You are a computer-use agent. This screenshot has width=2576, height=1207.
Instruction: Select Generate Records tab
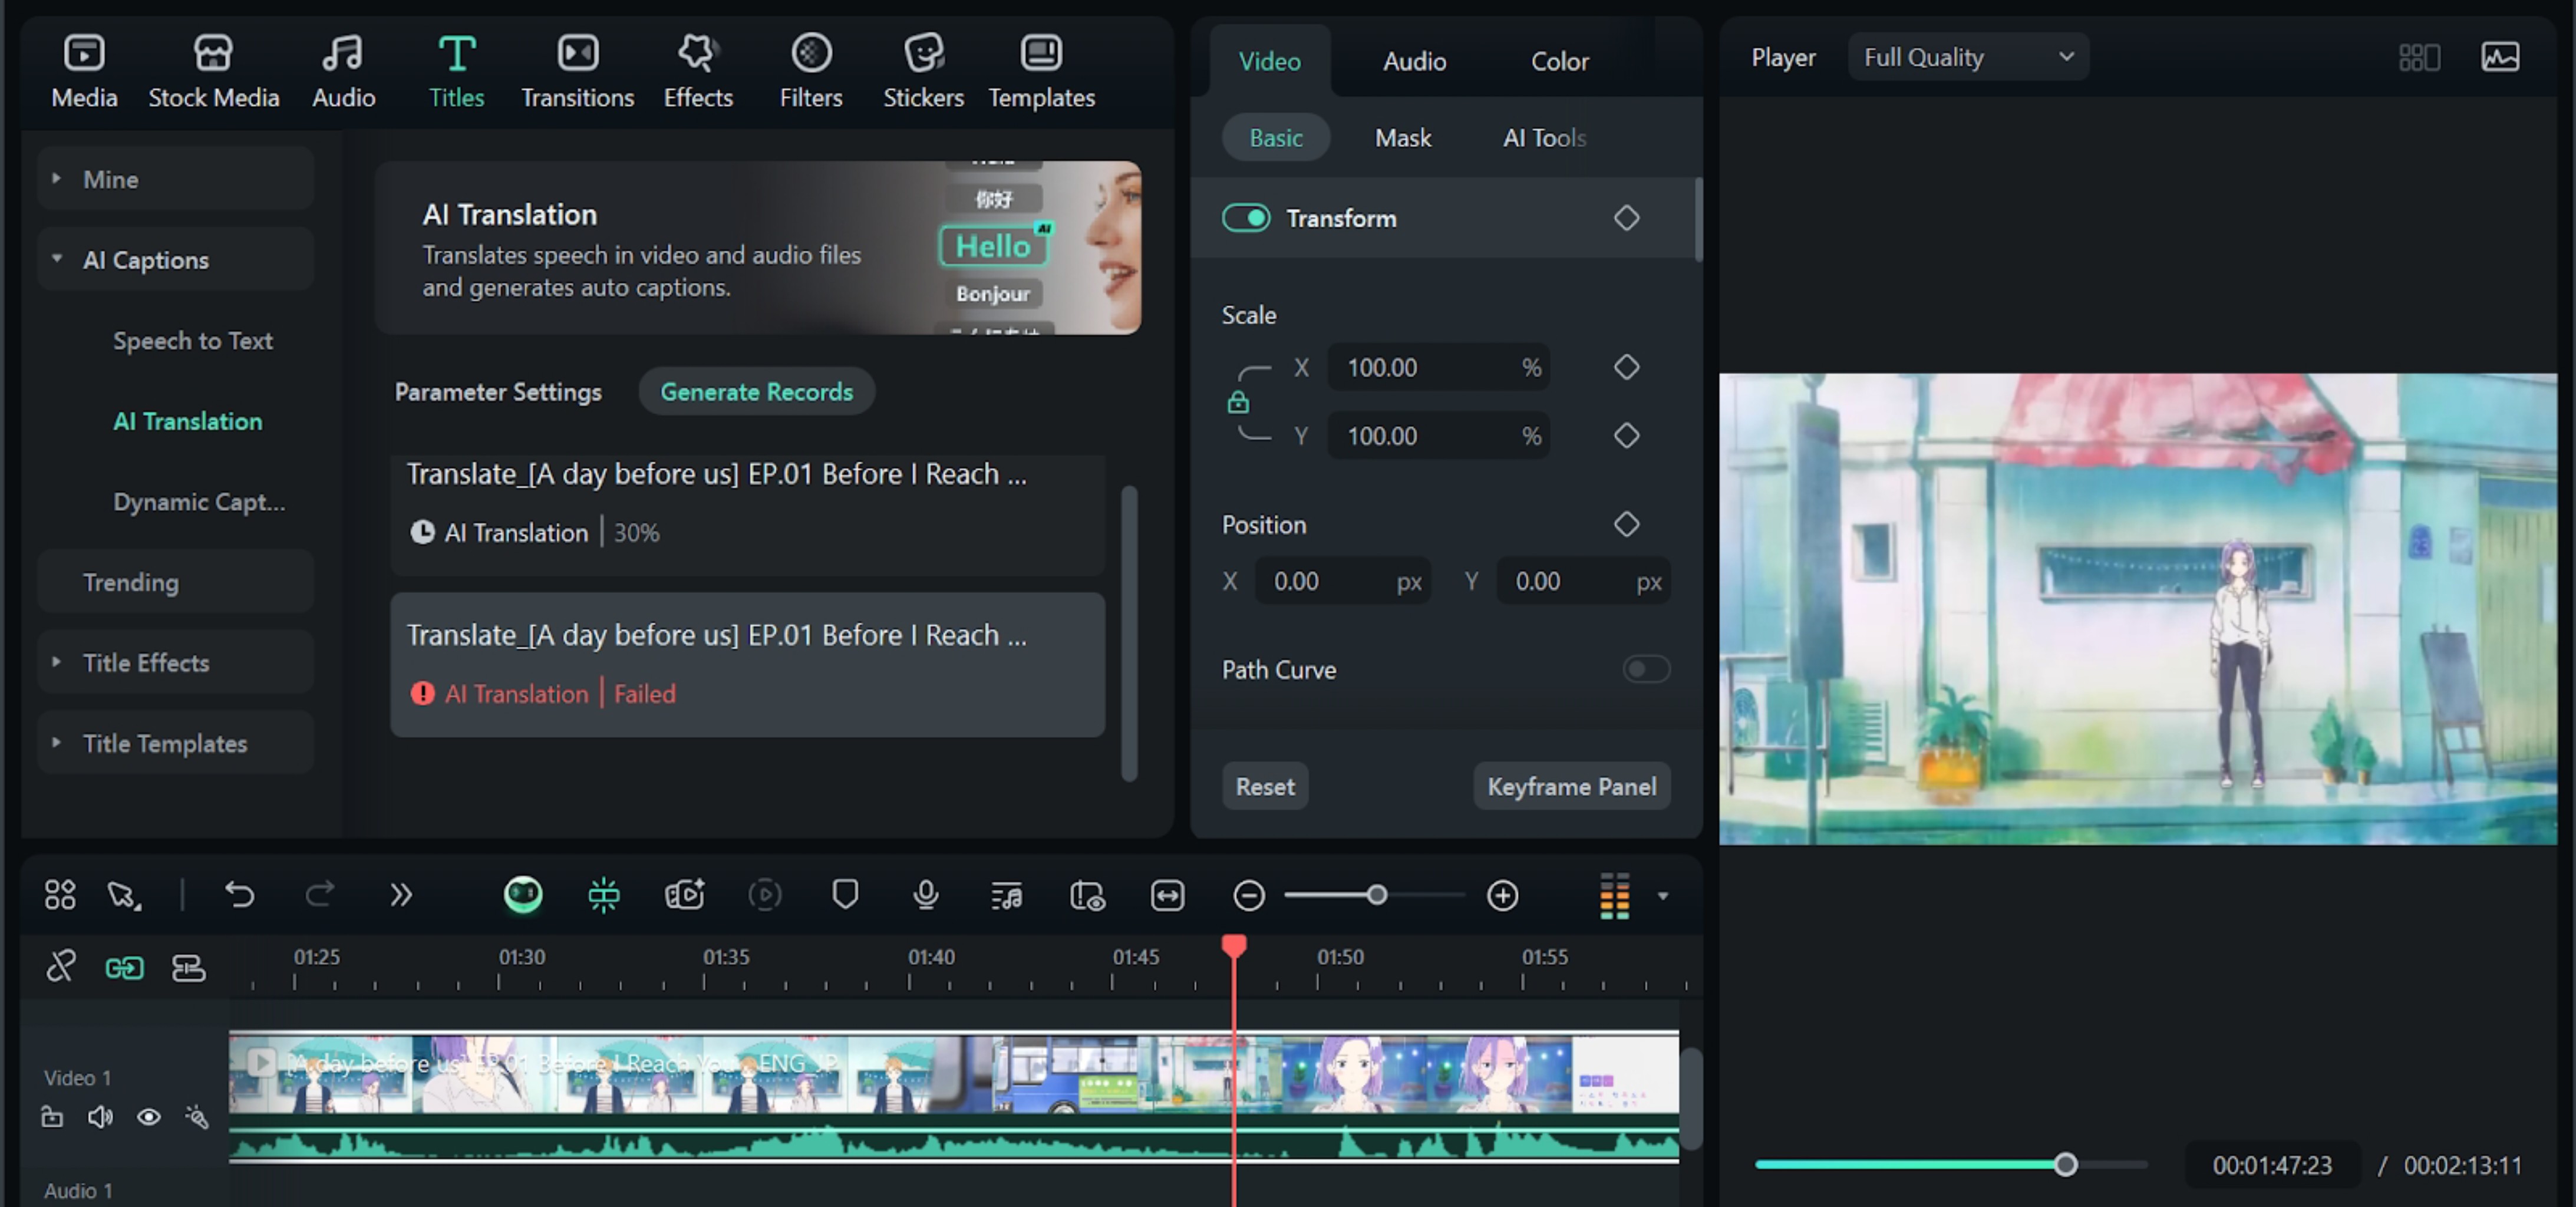coord(756,392)
